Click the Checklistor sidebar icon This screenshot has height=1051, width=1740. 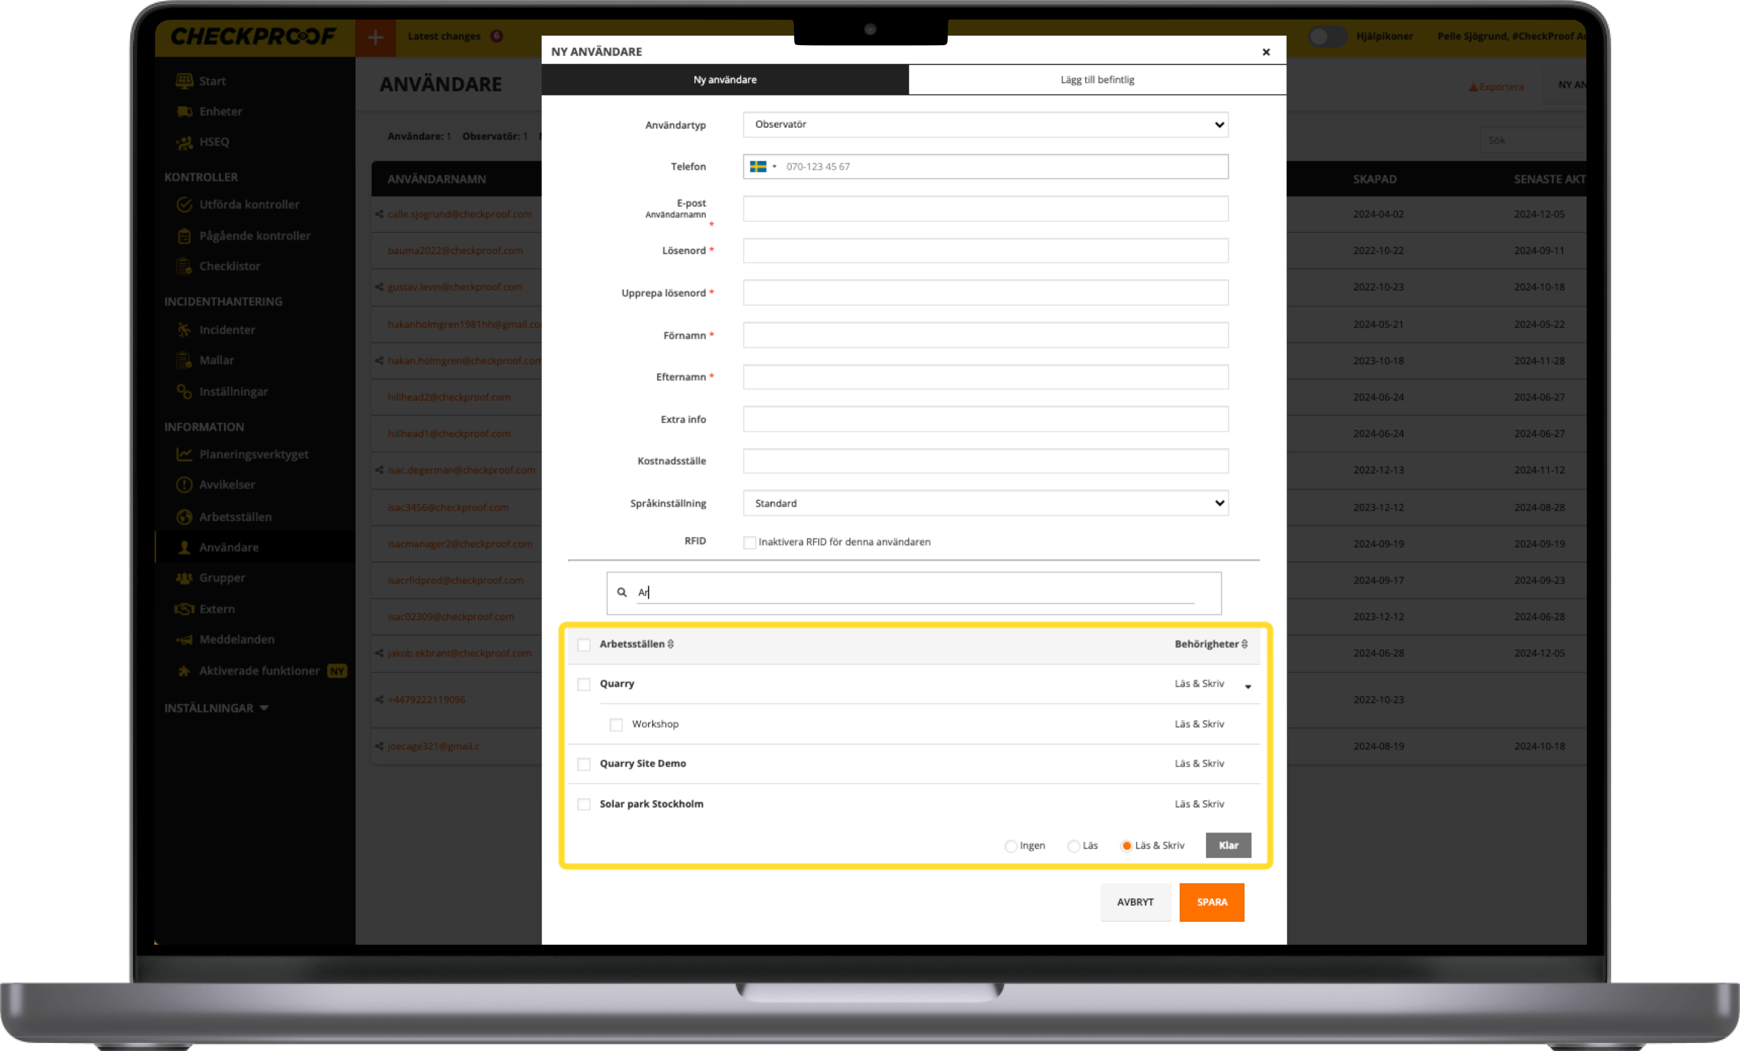(184, 266)
